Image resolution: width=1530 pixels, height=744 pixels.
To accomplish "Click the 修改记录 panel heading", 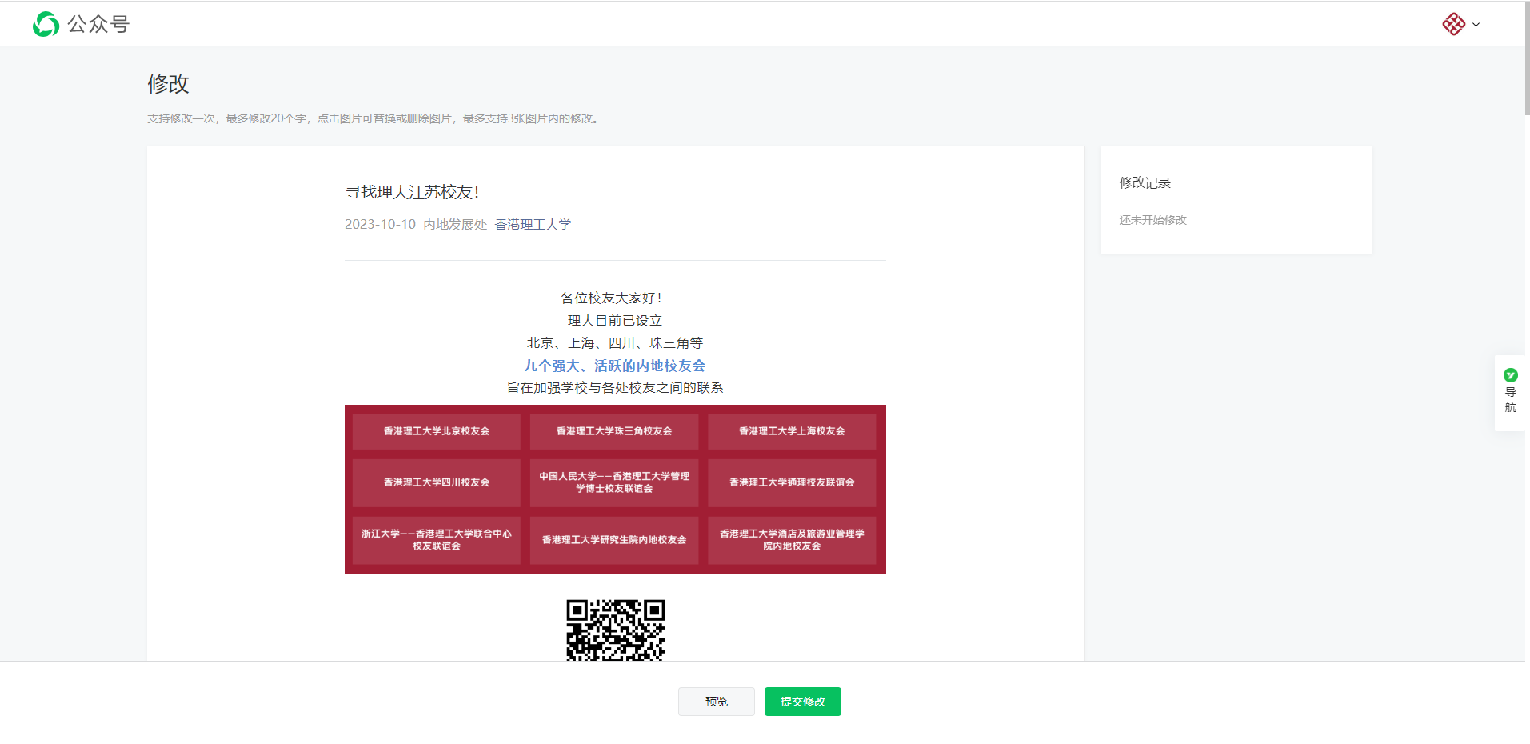I will click(1145, 183).
